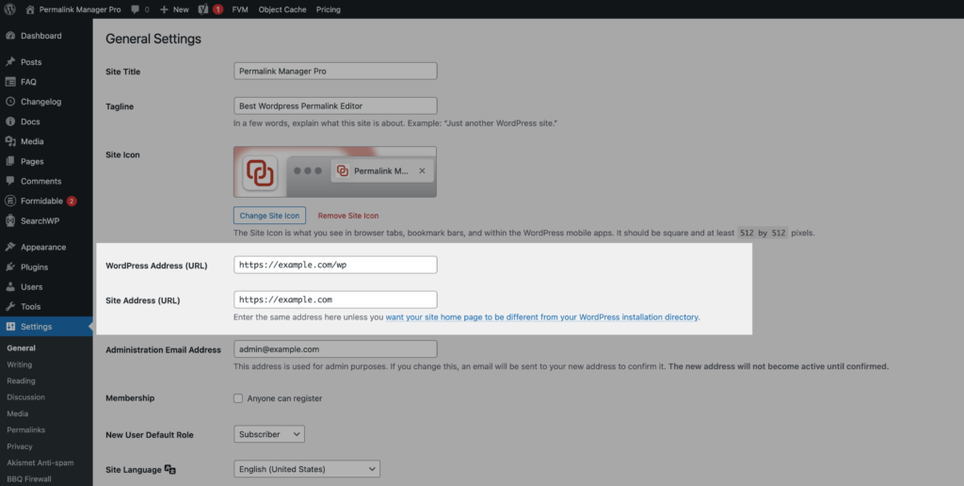This screenshot has width=964, height=486.
Task: Close the Permalink M... browser tab preview
Action: 422,171
